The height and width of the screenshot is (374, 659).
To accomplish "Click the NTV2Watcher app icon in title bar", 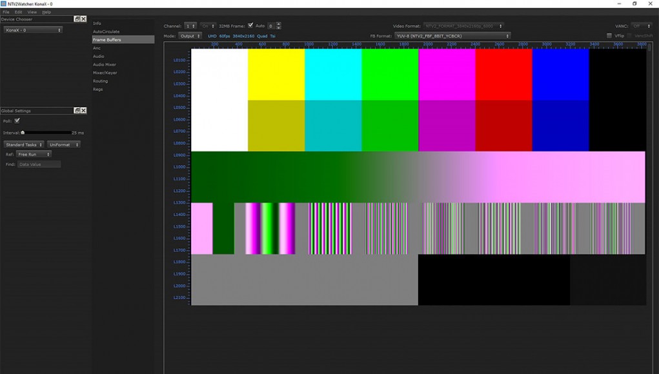I will 3,4.
